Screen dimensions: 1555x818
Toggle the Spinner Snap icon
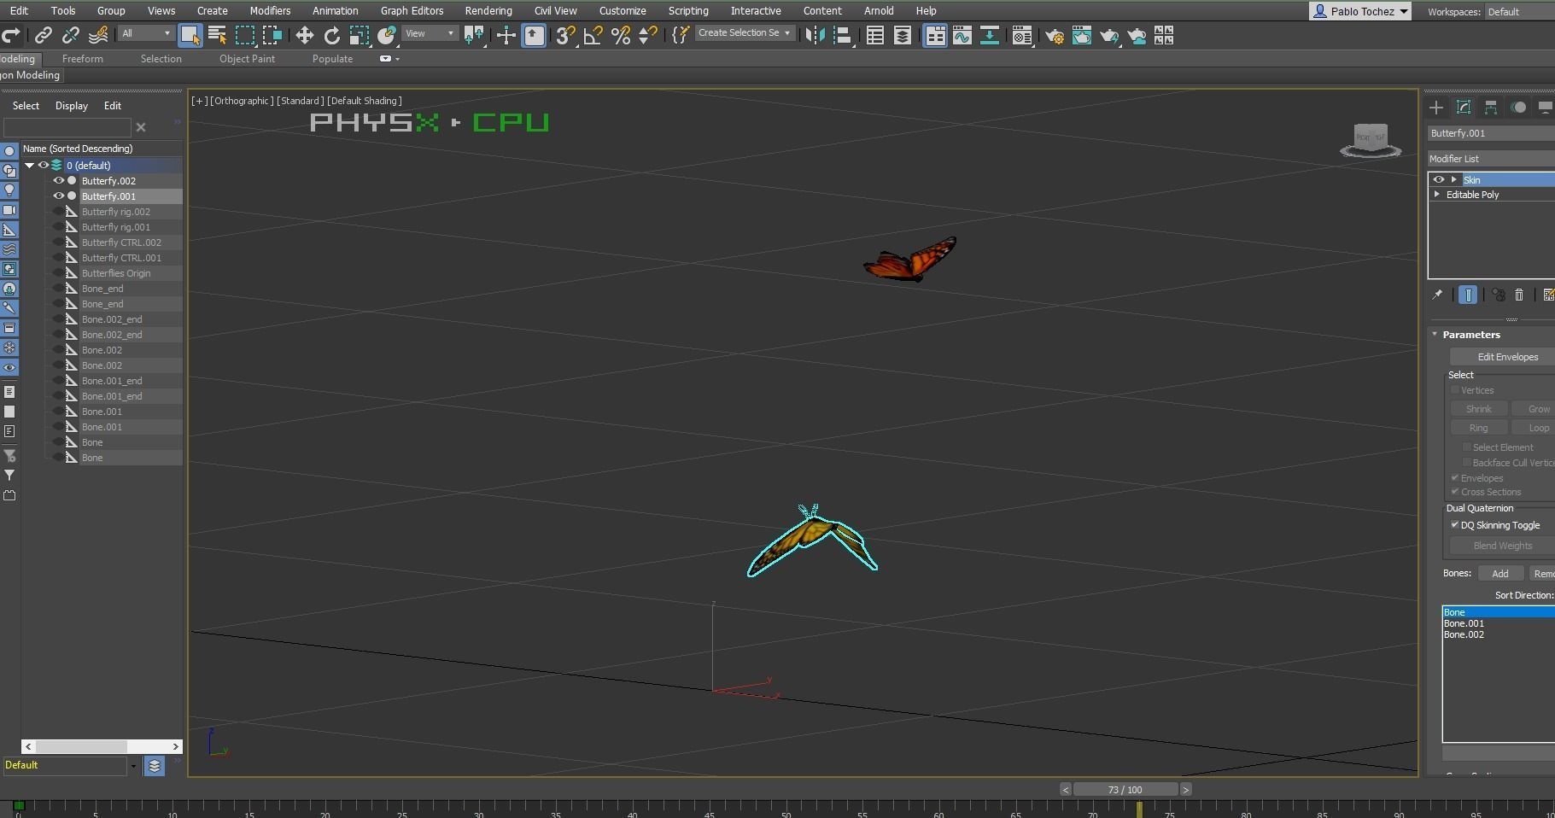tap(648, 35)
